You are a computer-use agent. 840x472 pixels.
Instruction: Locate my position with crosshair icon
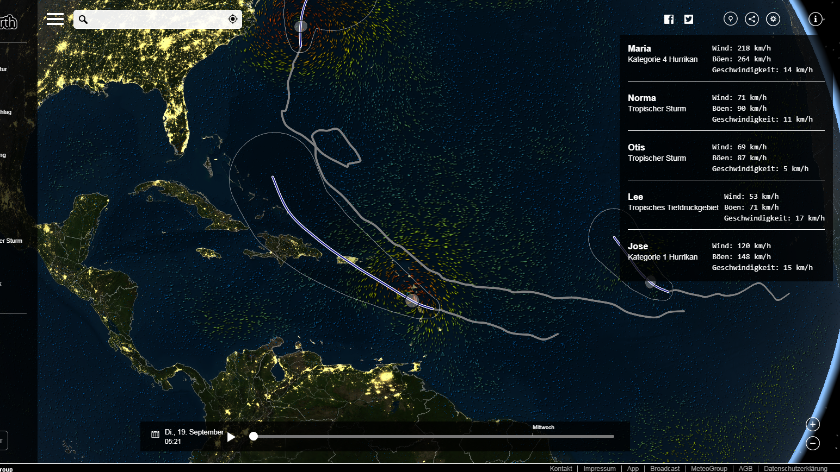pos(233,20)
